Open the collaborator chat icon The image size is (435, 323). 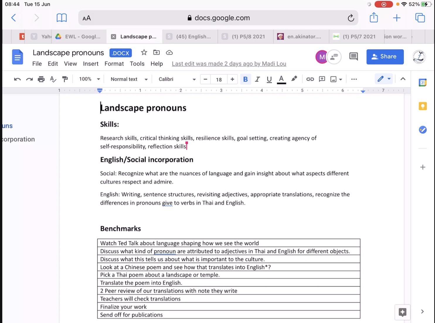pyautogui.click(x=334, y=57)
